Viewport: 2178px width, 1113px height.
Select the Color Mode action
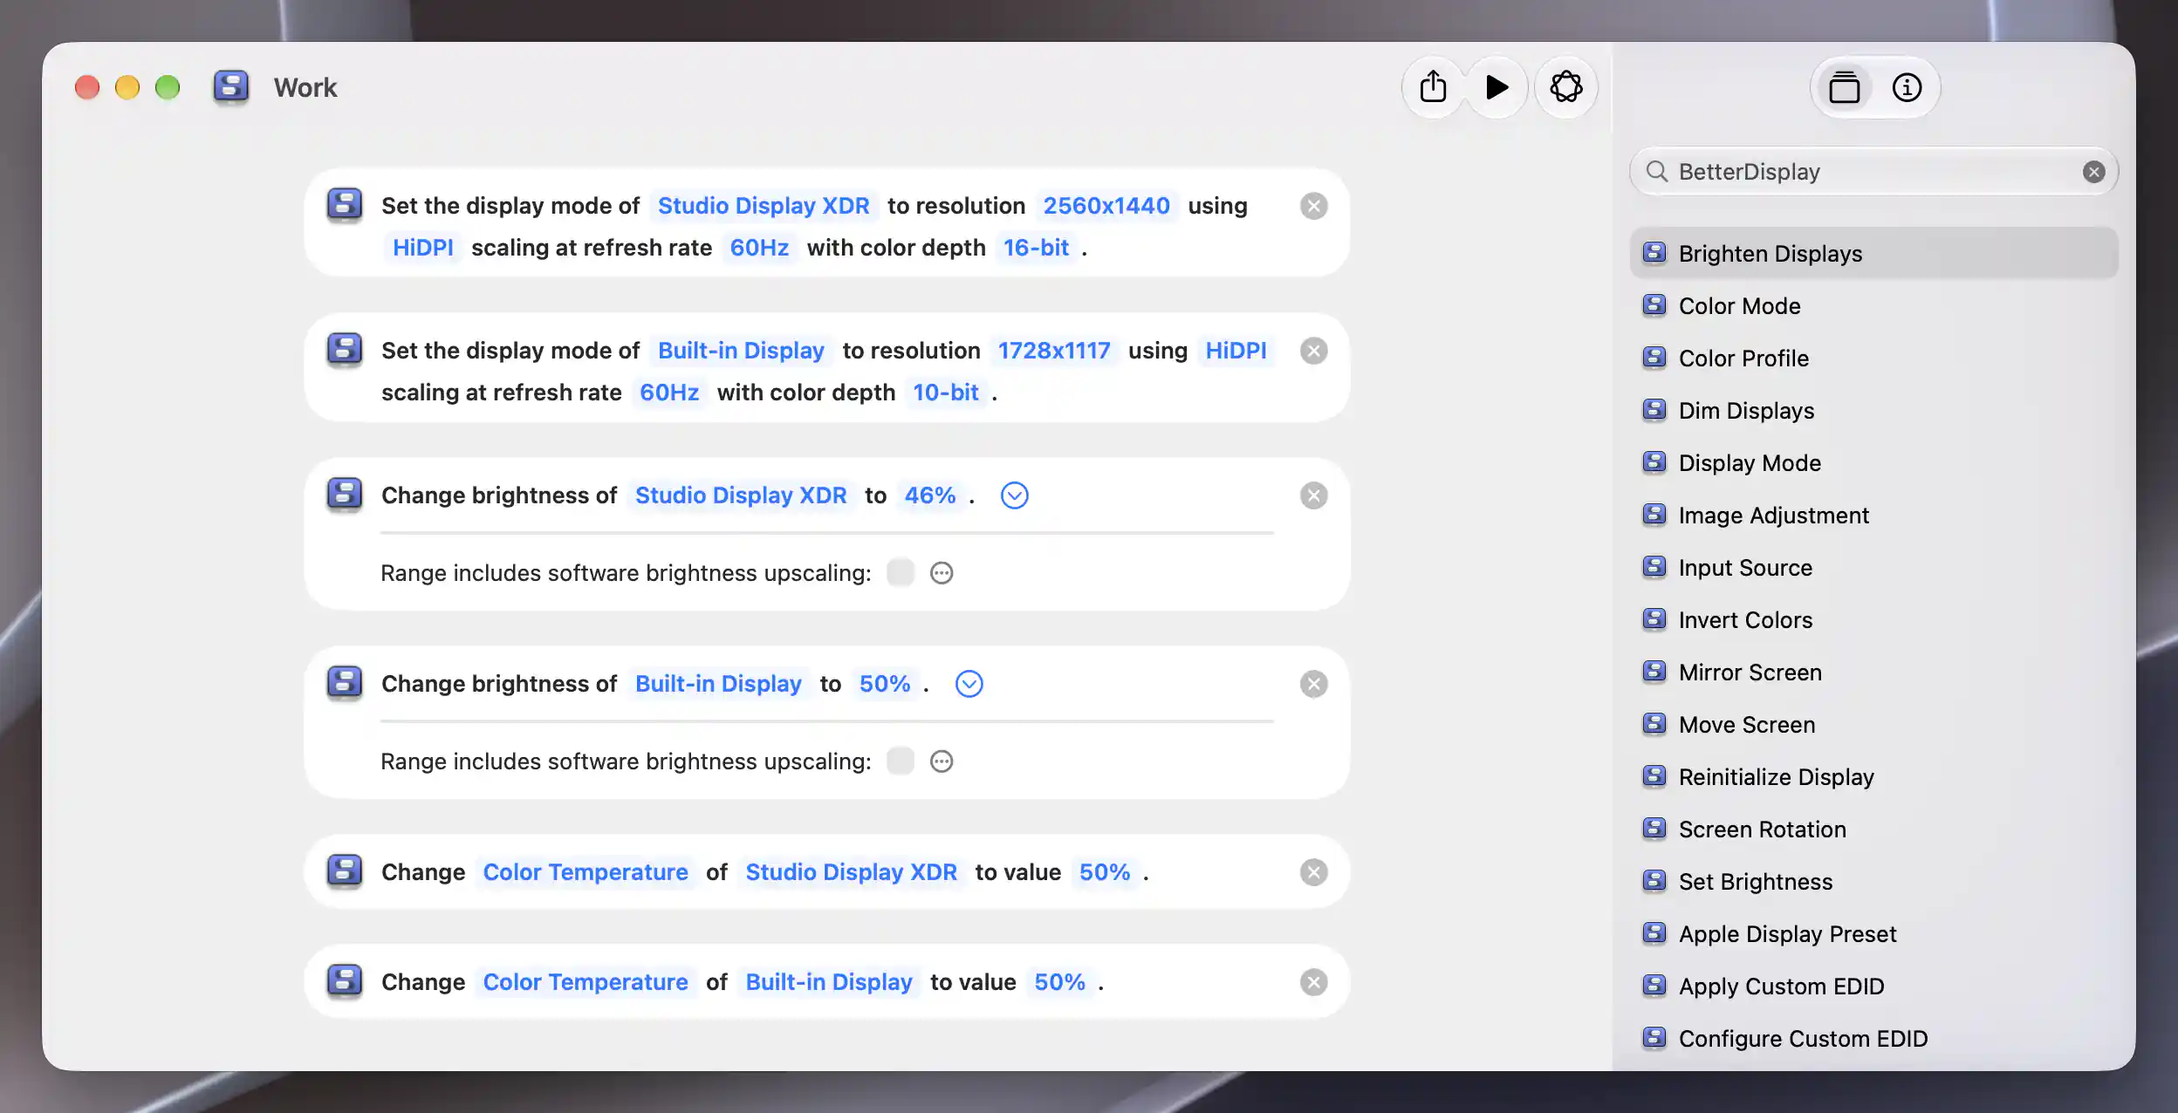click(x=1873, y=306)
